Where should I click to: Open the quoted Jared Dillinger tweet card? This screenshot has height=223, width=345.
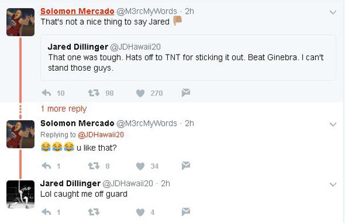coord(188,57)
